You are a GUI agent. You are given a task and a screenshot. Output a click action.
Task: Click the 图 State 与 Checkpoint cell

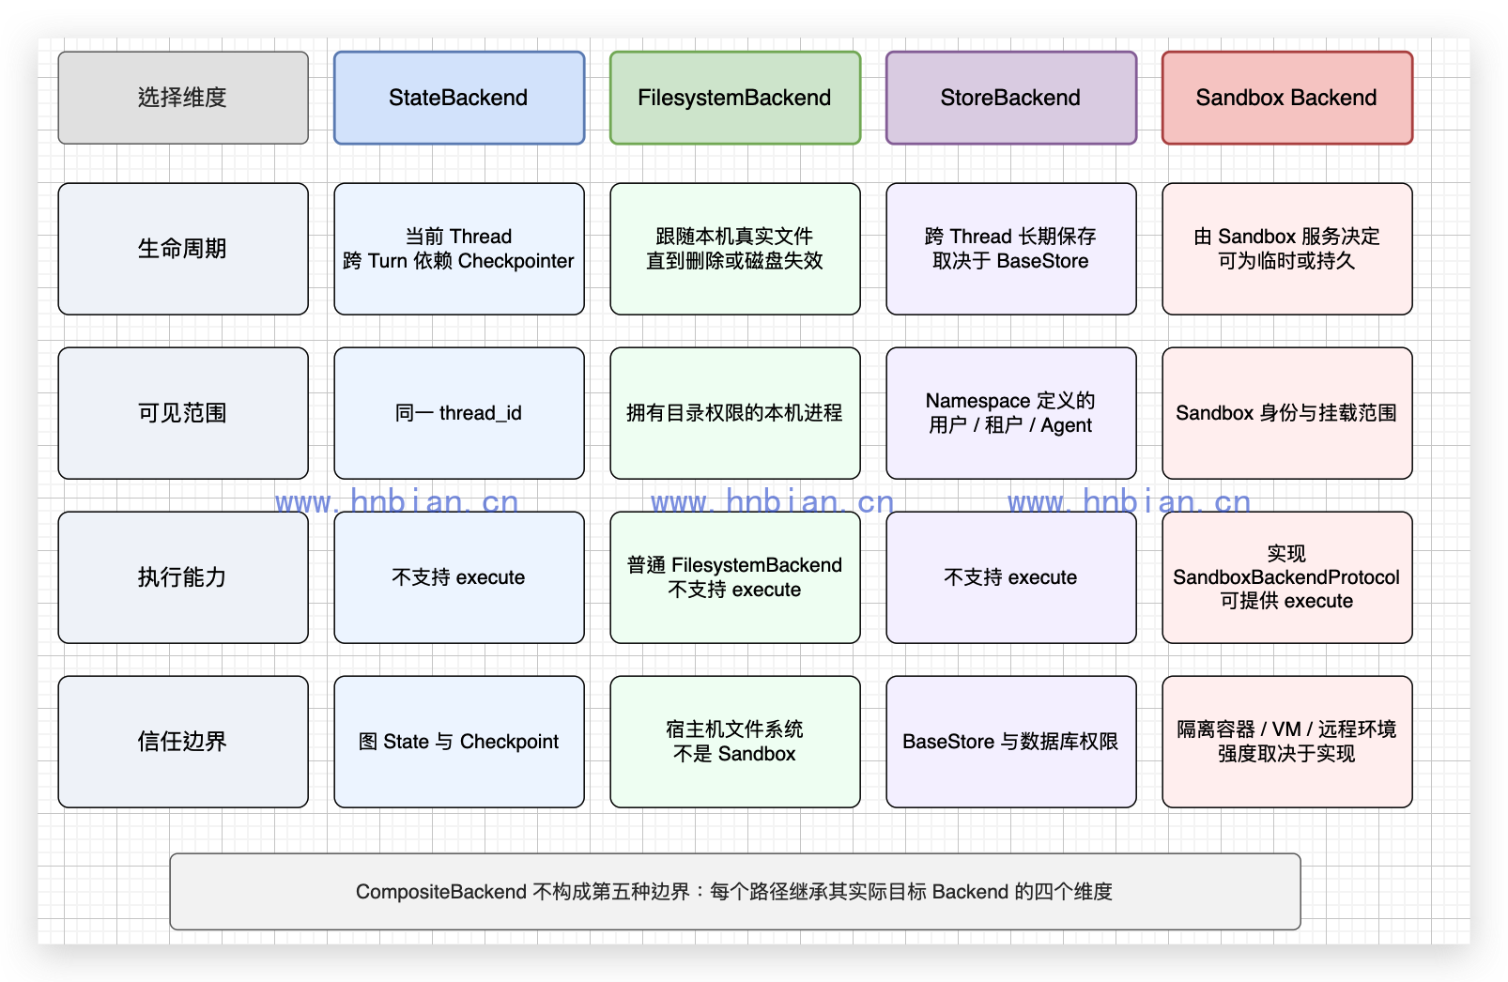pyautogui.click(x=459, y=742)
